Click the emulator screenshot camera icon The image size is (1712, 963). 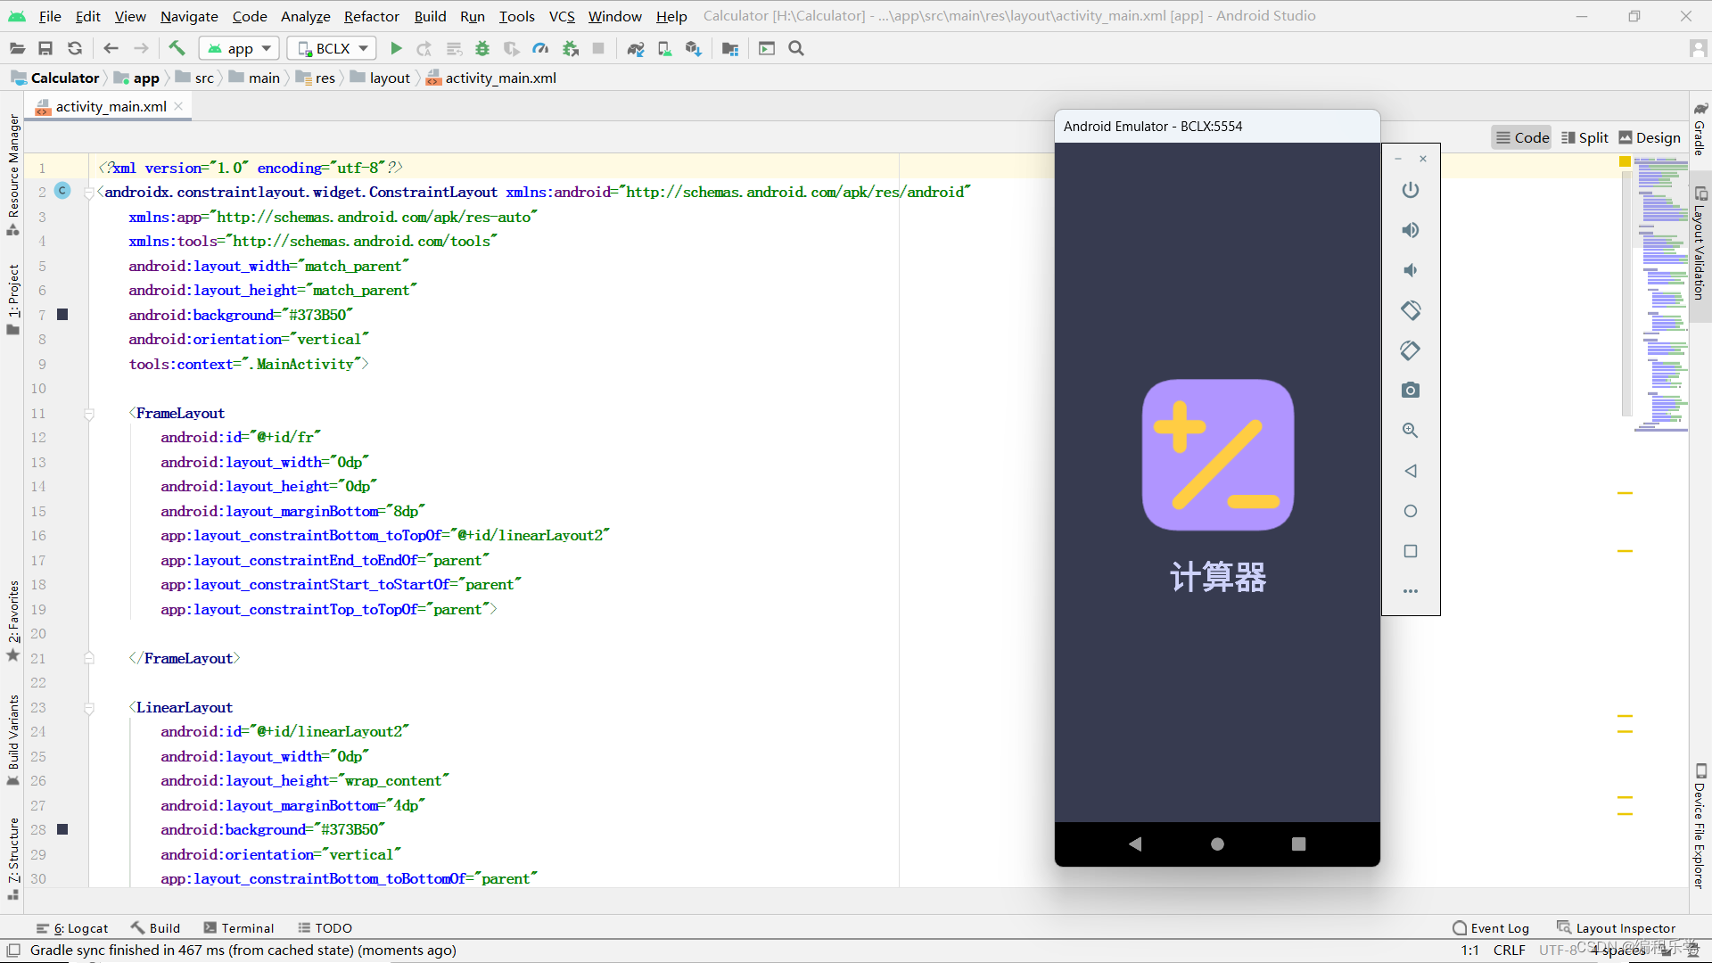1410,391
